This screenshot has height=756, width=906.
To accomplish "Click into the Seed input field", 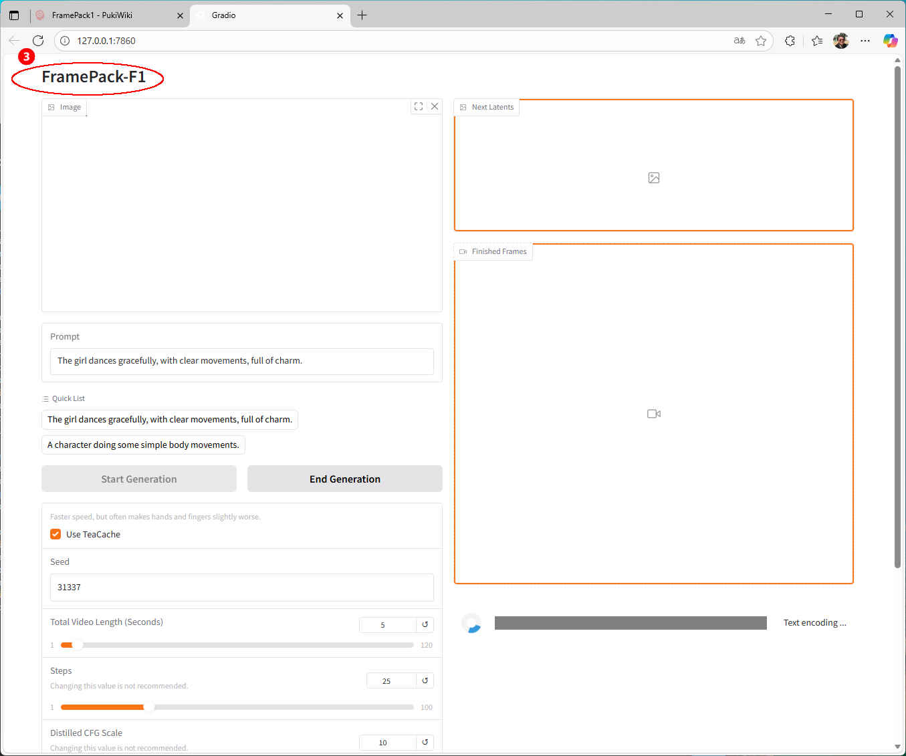I will (x=241, y=588).
